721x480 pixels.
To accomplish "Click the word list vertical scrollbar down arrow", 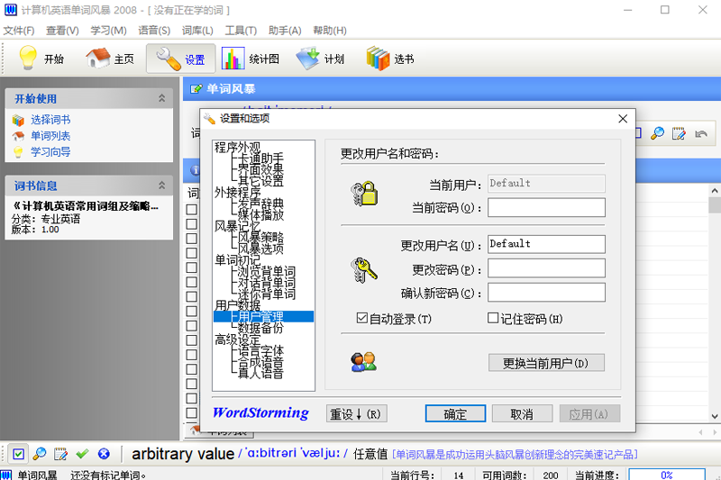I will [714, 417].
